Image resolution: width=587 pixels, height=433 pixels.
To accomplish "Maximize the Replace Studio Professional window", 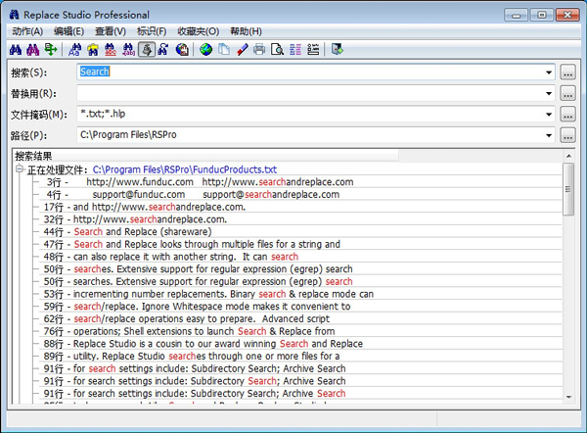I will pos(542,15).
